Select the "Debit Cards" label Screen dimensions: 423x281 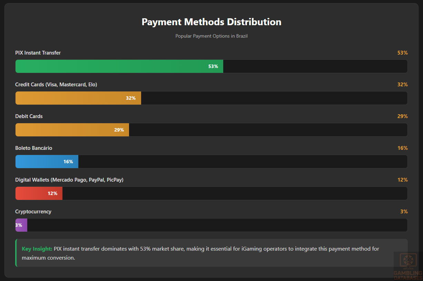point(29,116)
